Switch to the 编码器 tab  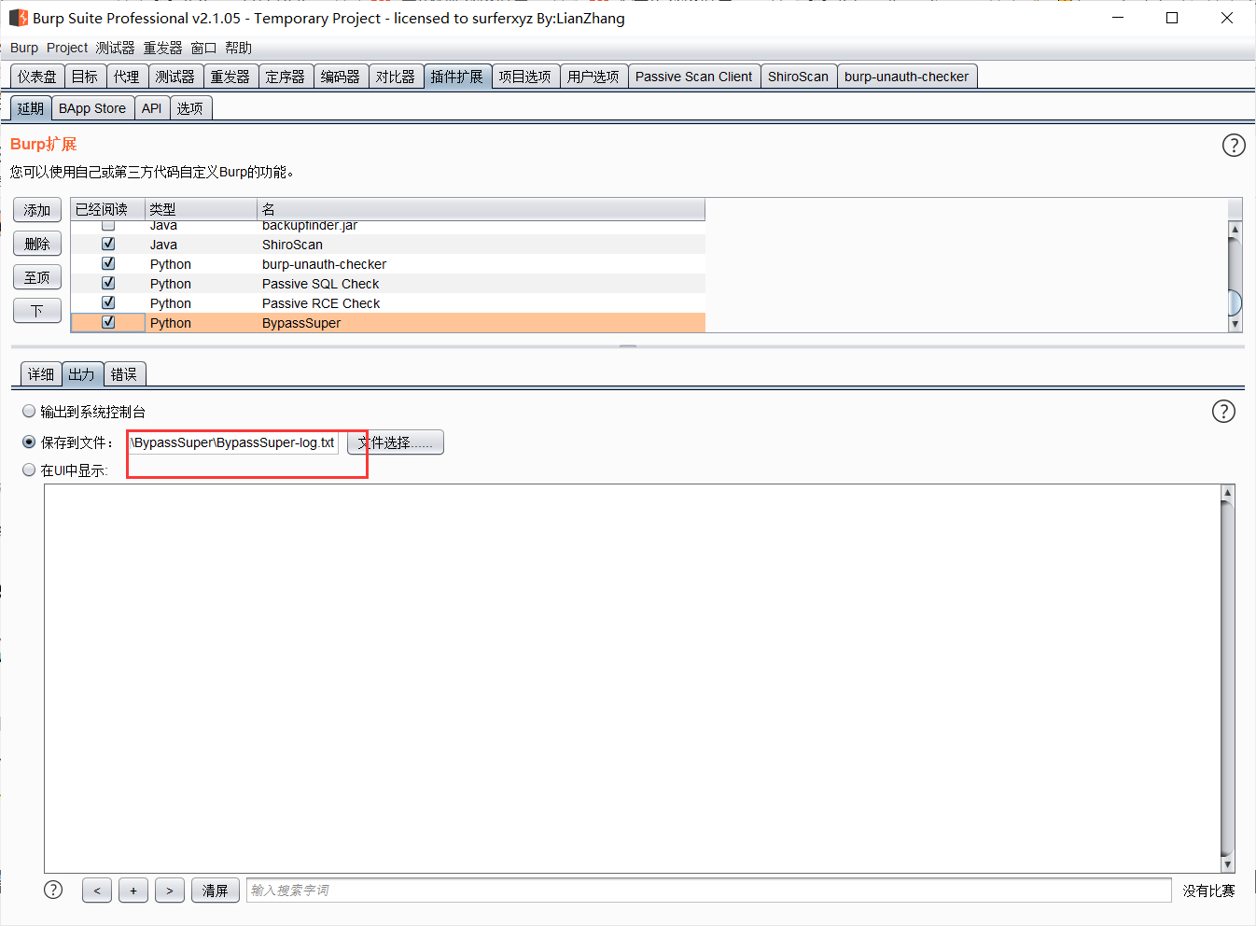pos(341,77)
